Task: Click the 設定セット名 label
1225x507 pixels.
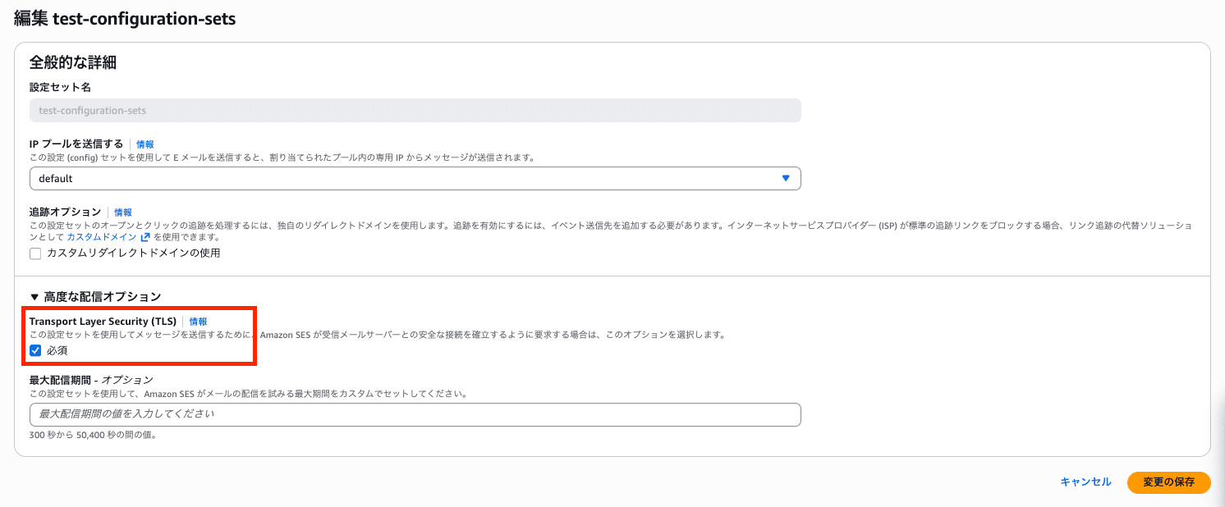Action: pyautogui.click(x=60, y=87)
